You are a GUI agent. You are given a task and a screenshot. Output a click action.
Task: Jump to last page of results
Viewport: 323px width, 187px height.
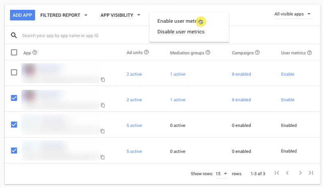click(311, 173)
